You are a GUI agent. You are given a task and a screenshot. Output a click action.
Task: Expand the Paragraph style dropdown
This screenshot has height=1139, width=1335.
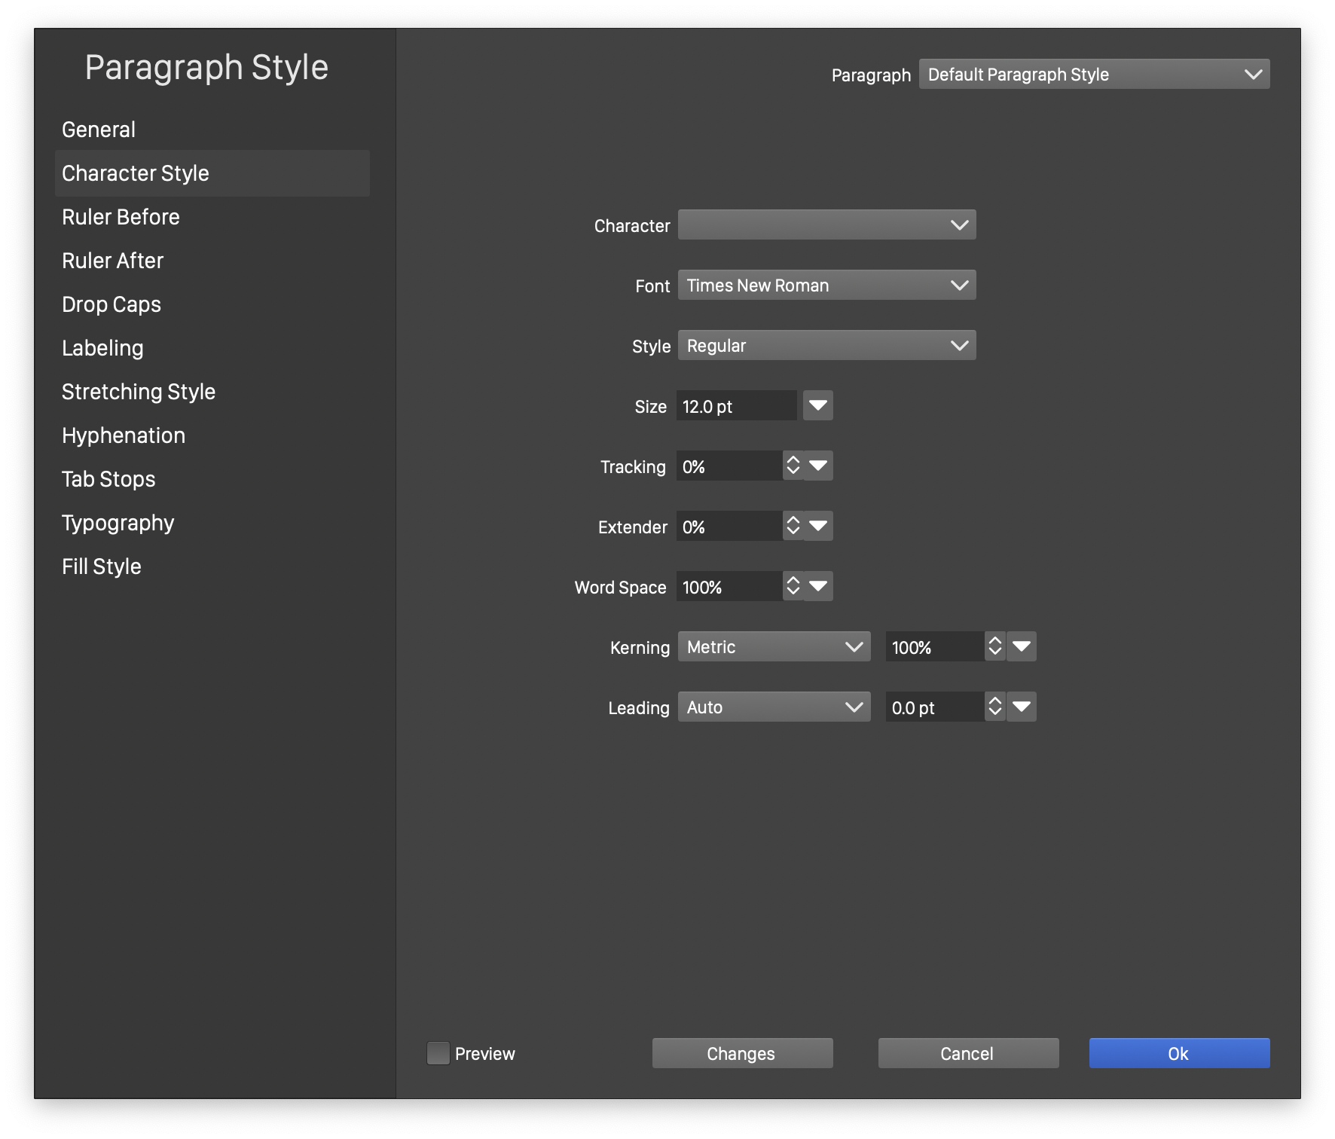1094,75
